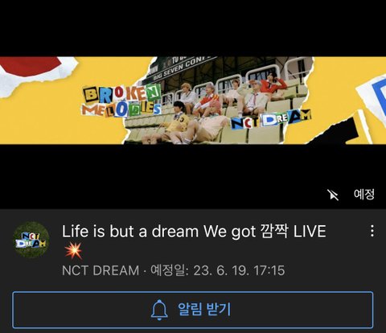The height and width of the screenshot is (333, 386).
Task: Click the crossed-out cursor icon beside 예정
Action: (333, 195)
